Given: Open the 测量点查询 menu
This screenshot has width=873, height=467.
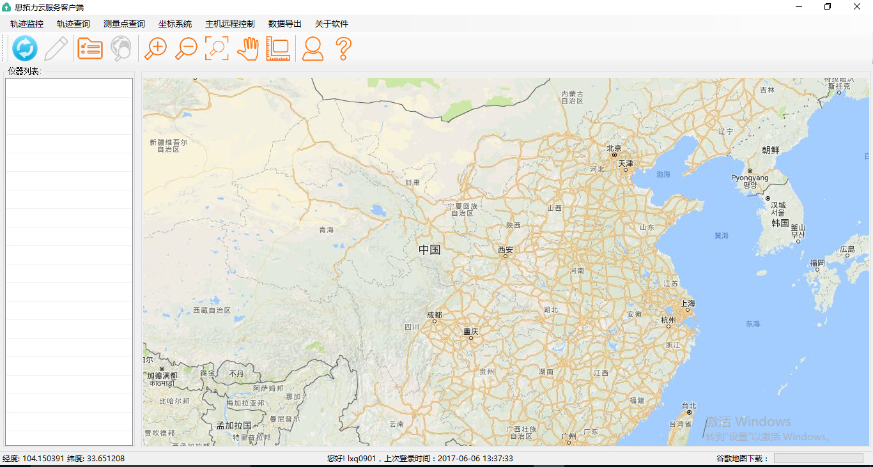Looking at the screenshot, I should pos(124,24).
